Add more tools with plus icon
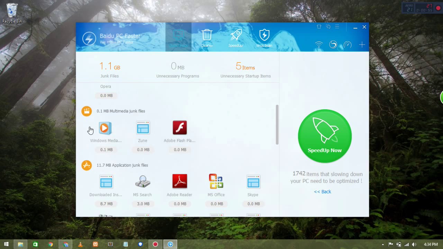443x249 pixels. 362,45
